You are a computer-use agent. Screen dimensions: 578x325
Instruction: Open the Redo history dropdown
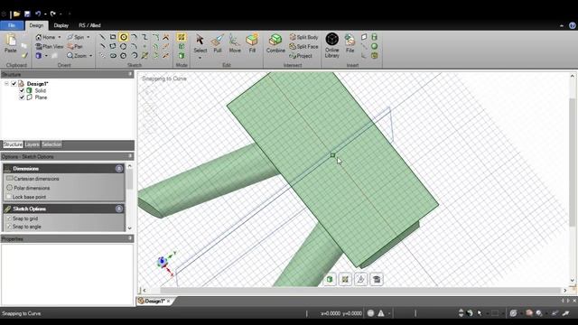(x=61, y=14)
